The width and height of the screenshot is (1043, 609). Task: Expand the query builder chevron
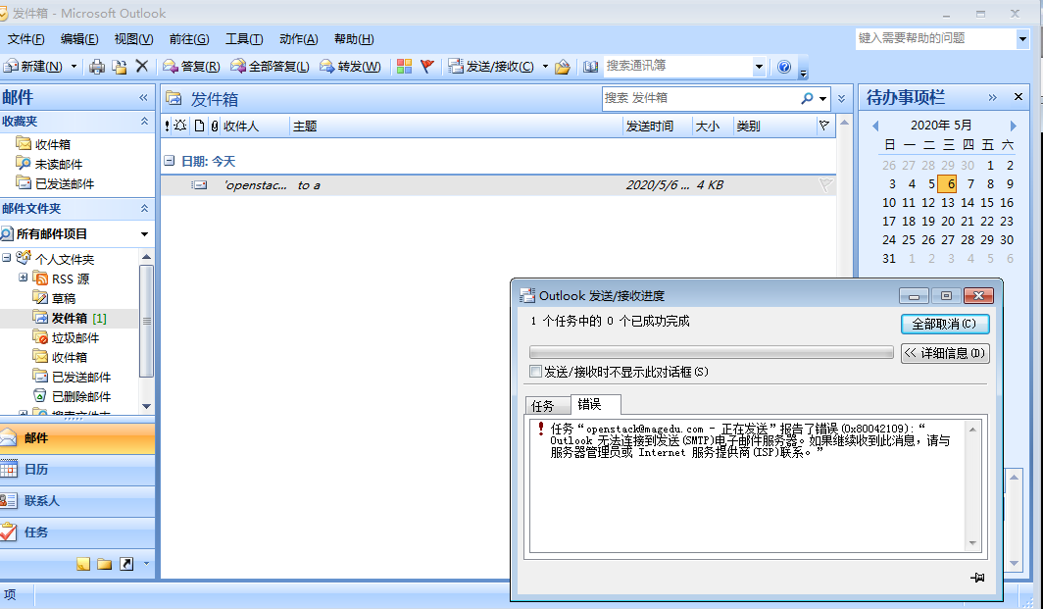(x=841, y=98)
